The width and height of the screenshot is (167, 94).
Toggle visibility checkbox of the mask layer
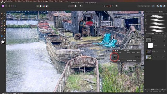pos(165,45)
